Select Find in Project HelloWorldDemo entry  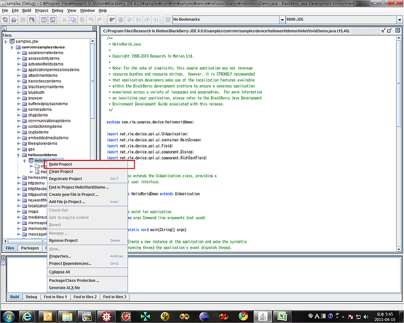pos(88,187)
